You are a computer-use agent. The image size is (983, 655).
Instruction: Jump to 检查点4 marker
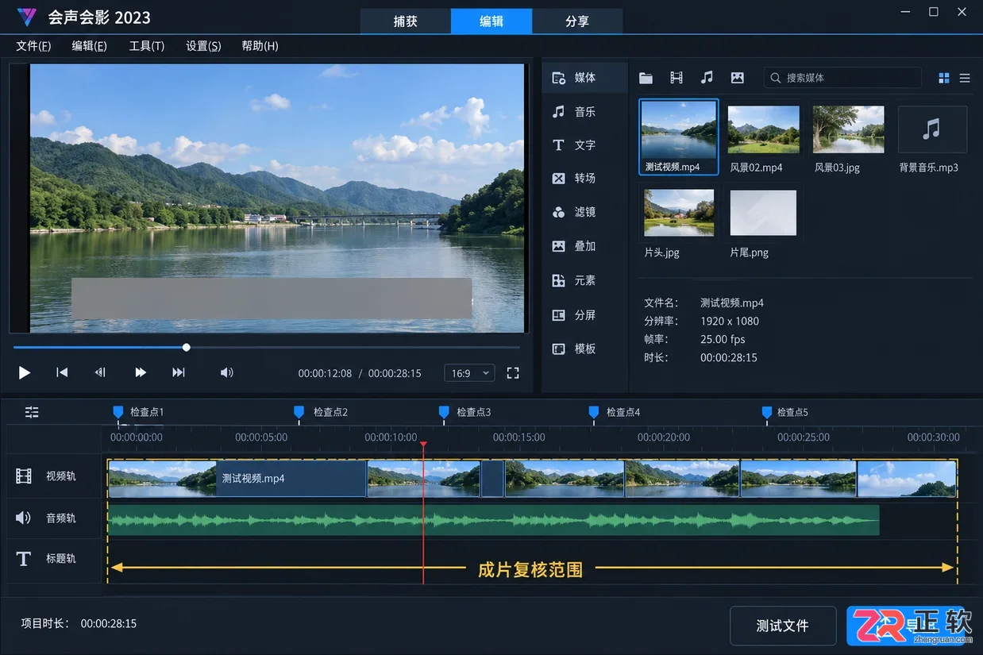(x=593, y=412)
